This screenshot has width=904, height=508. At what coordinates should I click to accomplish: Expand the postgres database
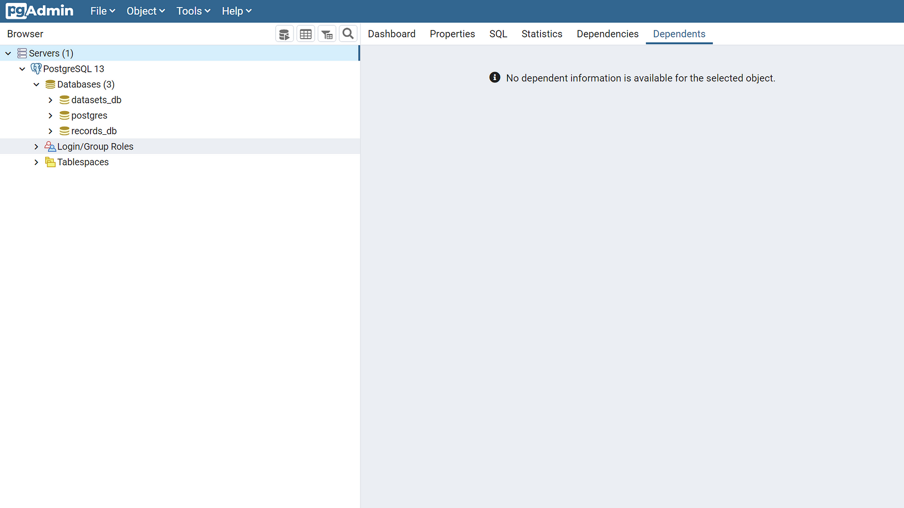pyautogui.click(x=50, y=116)
